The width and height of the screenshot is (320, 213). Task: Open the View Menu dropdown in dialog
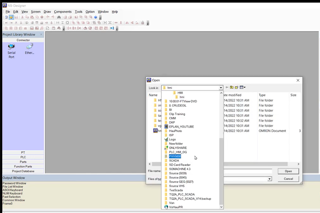243,87
